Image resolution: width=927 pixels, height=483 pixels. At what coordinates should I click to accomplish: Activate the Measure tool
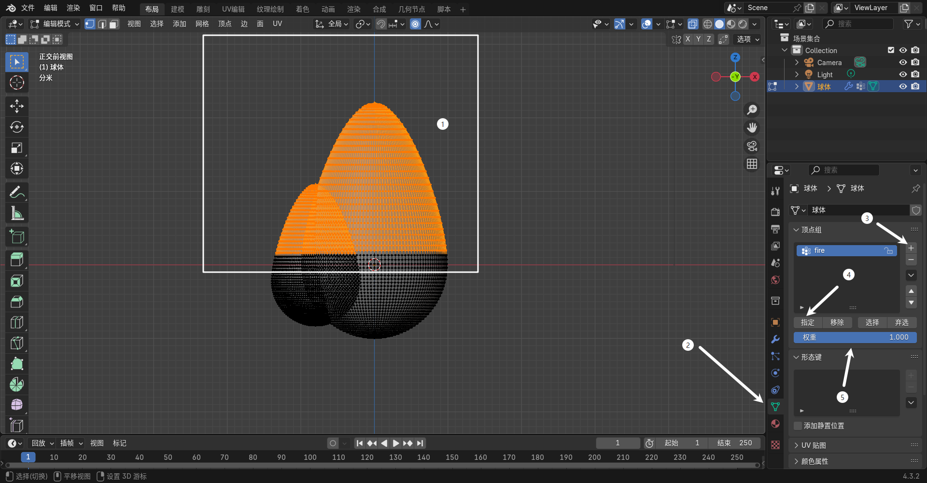[x=17, y=213]
